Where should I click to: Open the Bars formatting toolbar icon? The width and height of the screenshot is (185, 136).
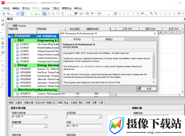click(76, 14)
